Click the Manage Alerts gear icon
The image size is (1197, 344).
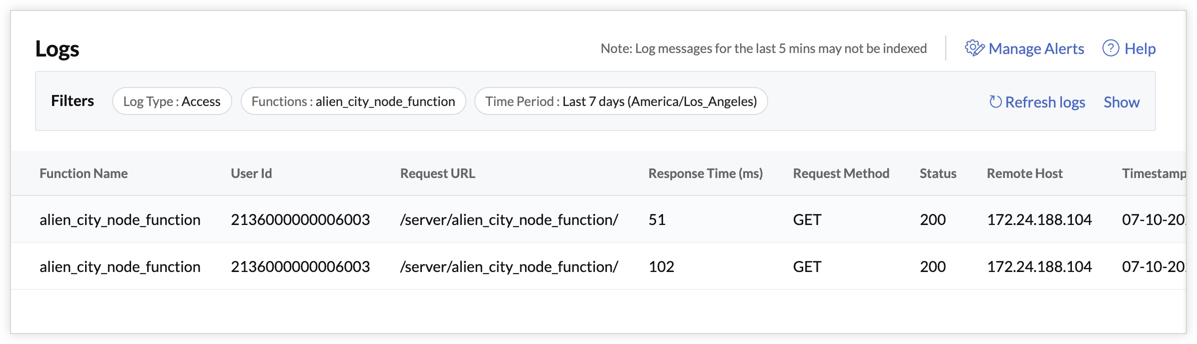point(974,48)
